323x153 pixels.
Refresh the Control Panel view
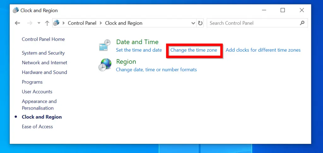point(200,23)
